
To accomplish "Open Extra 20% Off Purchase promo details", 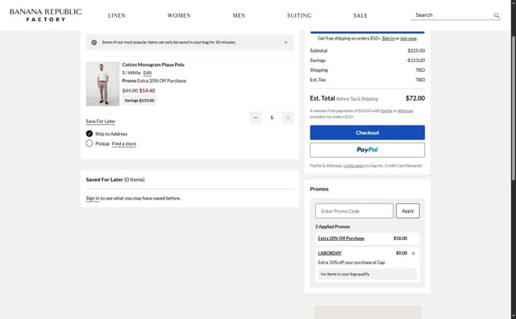I will pos(341,238).
